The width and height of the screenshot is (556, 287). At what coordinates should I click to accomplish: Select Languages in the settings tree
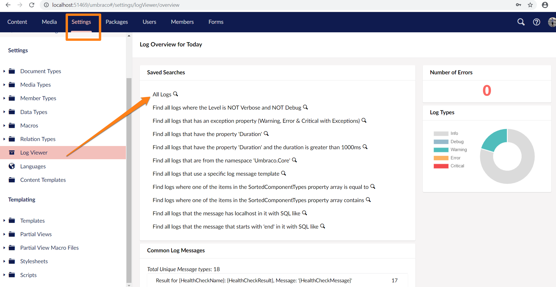tap(33, 166)
